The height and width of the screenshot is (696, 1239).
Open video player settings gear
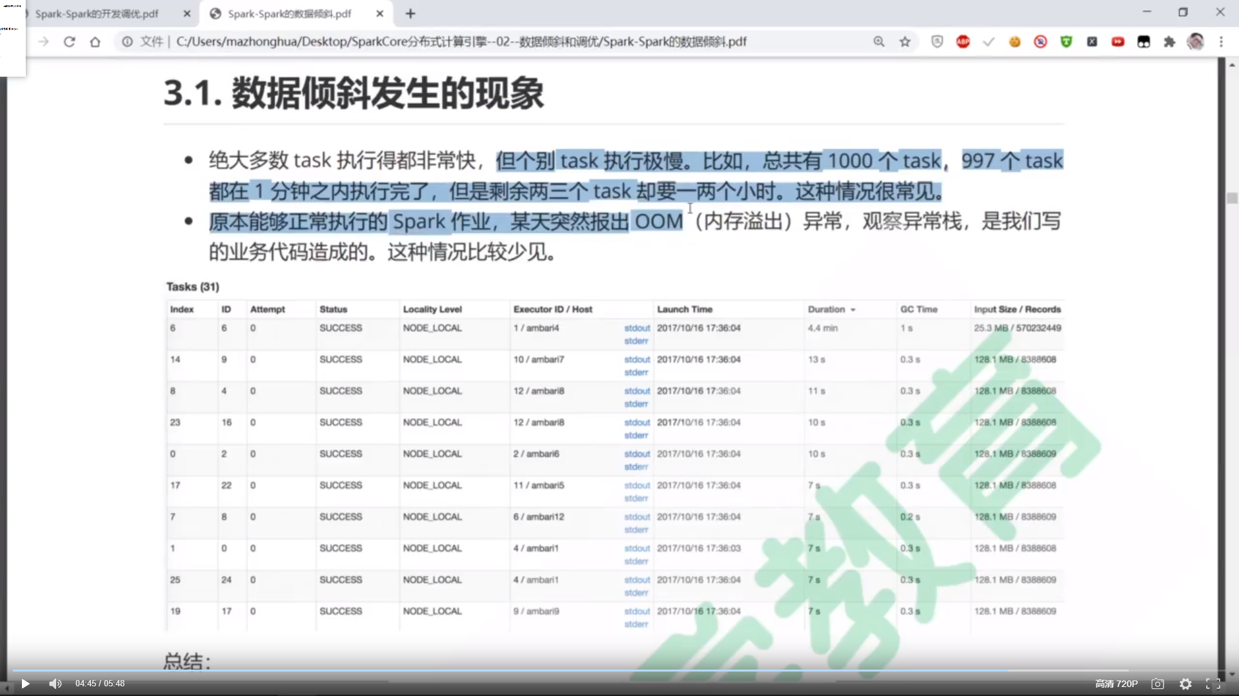click(1185, 684)
